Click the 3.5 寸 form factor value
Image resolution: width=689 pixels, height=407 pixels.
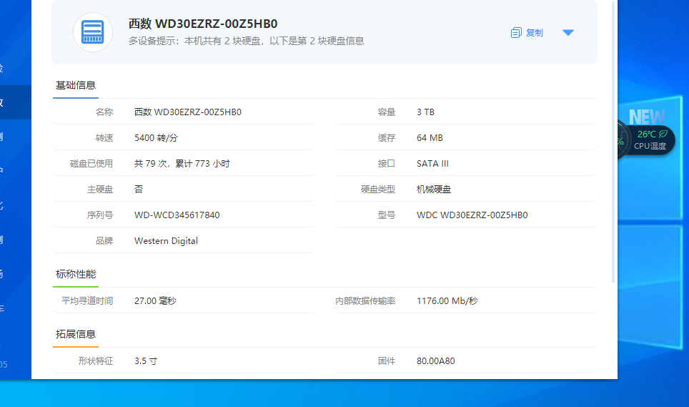(x=146, y=361)
